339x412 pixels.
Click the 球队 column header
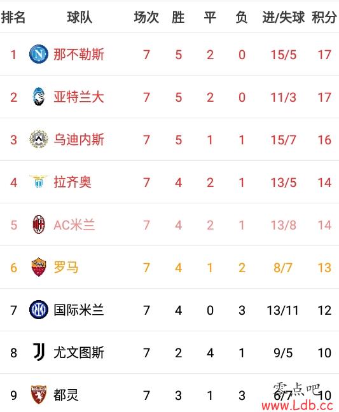tap(80, 17)
